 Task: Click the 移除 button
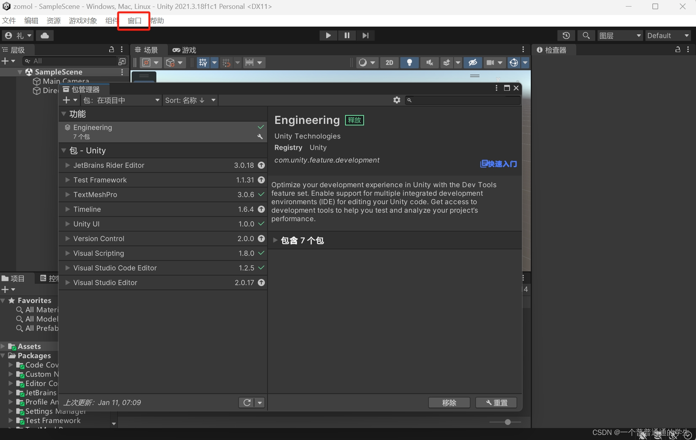coord(449,403)
